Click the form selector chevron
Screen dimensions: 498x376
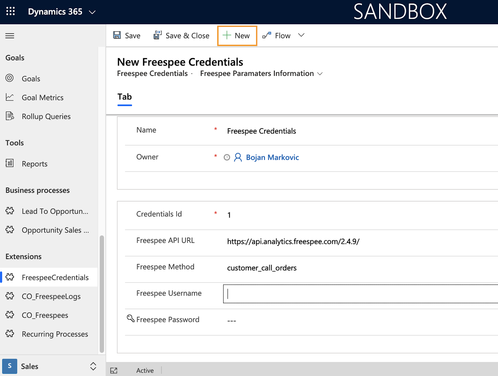coord(320,74)
